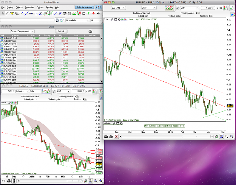This screenshot has height=185, width=236.
Task: Toggle the framed zoom mode in large chart bottom bar
Action: [x=221, y=137]
